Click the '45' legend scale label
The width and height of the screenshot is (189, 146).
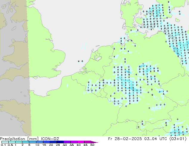click(x=85, y=145)
